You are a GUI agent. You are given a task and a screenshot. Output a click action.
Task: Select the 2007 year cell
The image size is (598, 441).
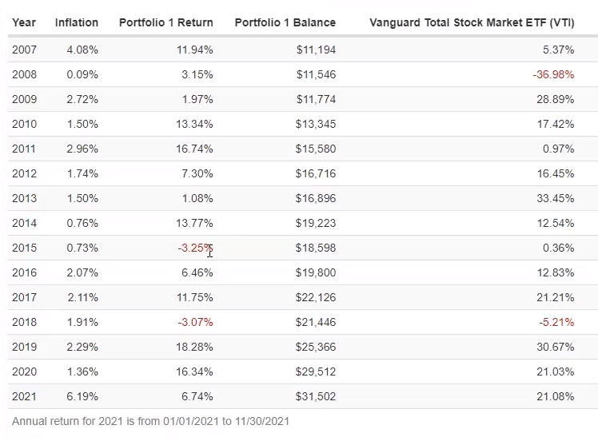[25, 50]
